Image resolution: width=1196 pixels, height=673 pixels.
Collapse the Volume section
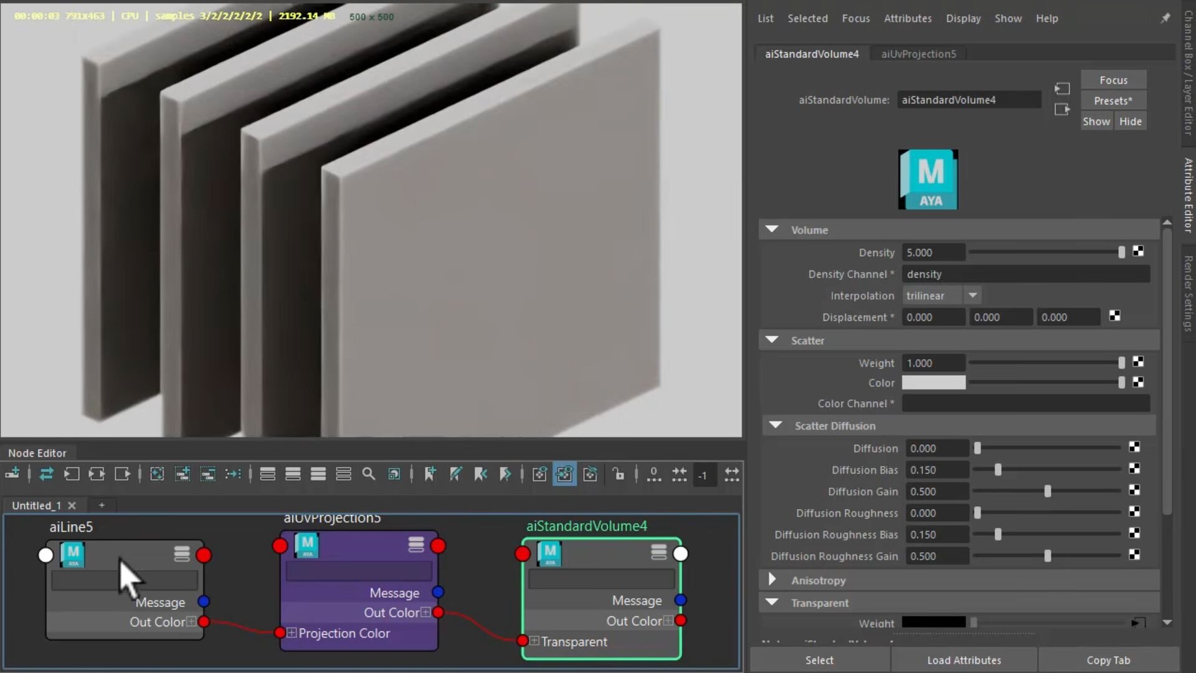pyautogui.click(x=772, y=229)
